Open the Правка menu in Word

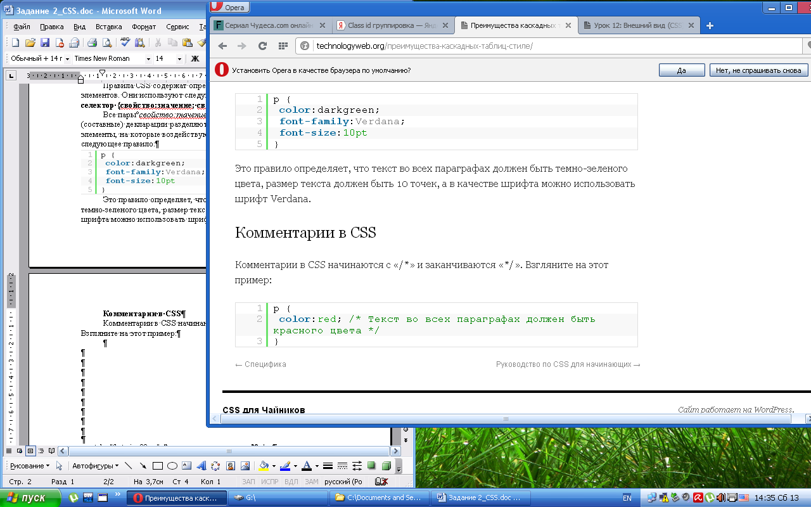(x=51, y=27)
